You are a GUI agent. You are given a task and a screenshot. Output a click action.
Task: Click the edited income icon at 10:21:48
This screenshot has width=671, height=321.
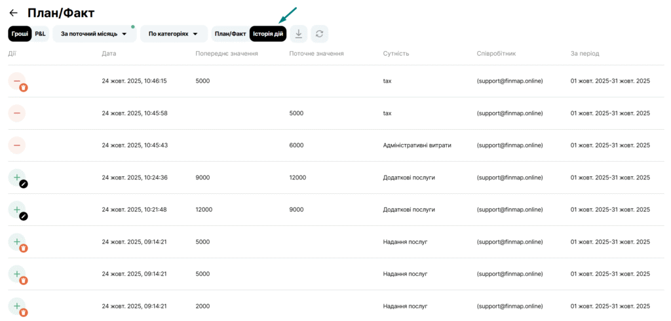pyautogui.click(x=17, y=210)
